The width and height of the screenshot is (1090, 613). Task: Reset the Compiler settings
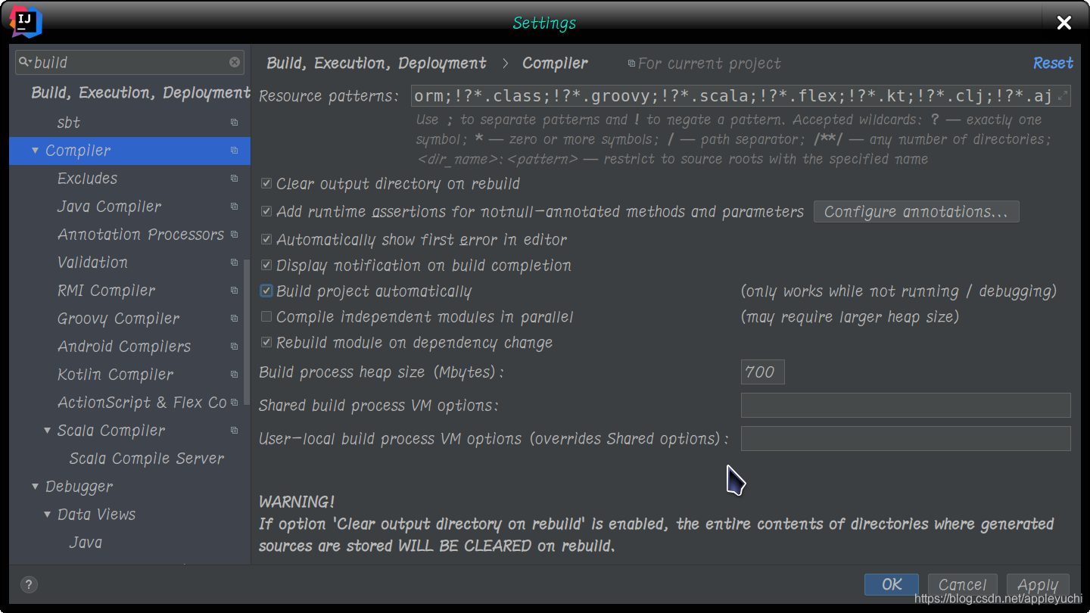[1053, 64]
